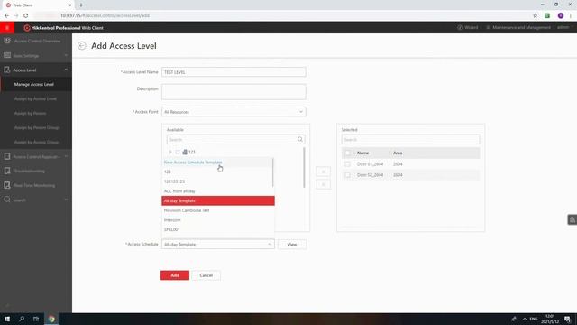Choose New Access Schedule Template option
577x325 pixels.
(217, 162)
